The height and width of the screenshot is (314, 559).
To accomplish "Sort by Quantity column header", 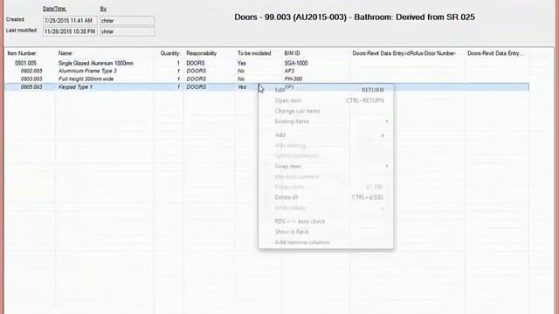I will click(170, 53).
